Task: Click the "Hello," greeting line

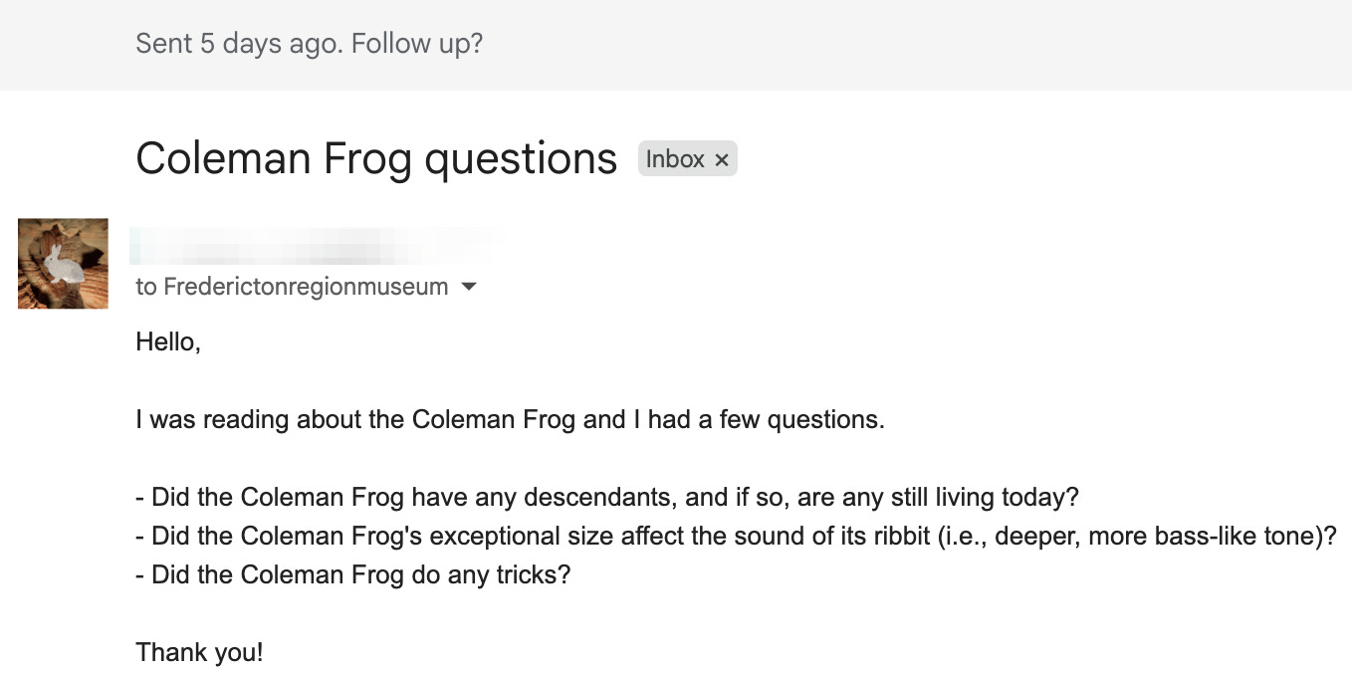Action: pyautogui.click(x=168, y=343)
